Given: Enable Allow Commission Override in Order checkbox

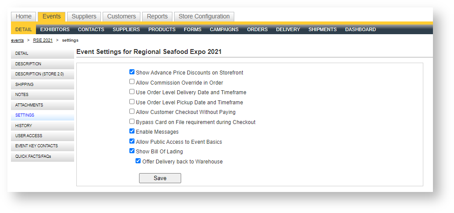Looking at the screenshot, I should (132, 82).
